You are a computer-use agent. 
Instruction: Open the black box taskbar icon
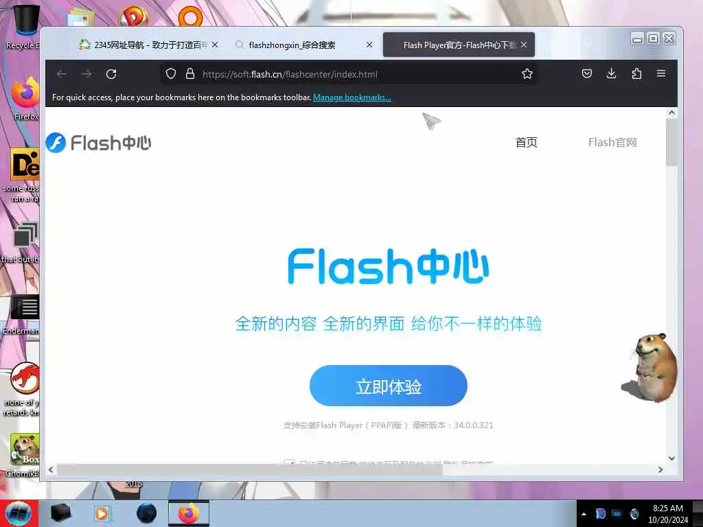tap(60, 513)
